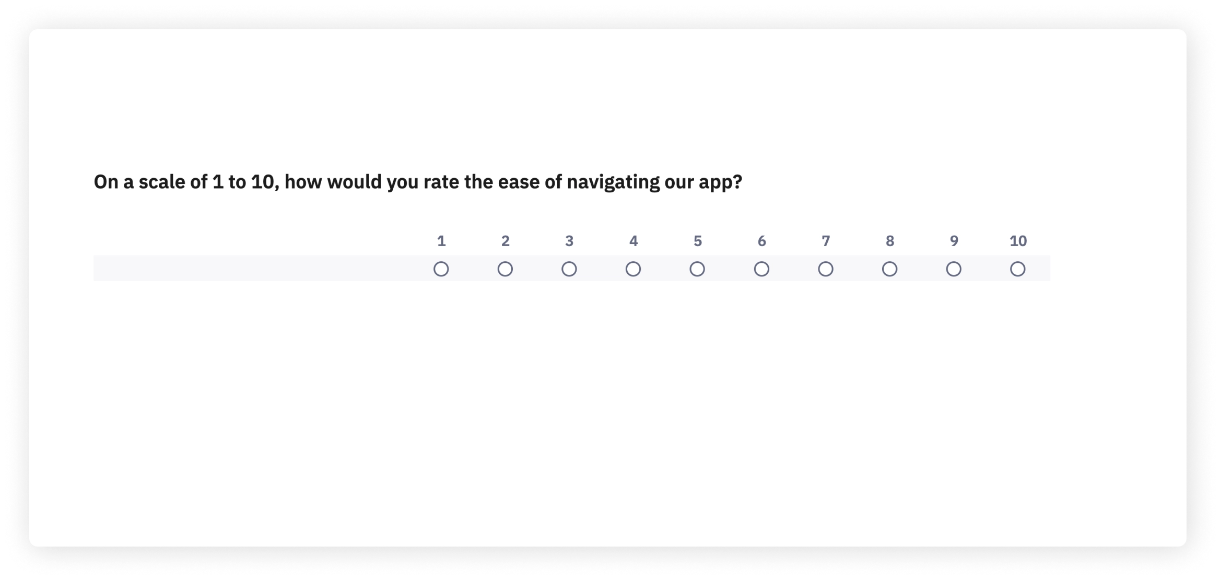Select the rating 7 radio option
Viewport: 1220px width, 580px height.
pos(826,269)
